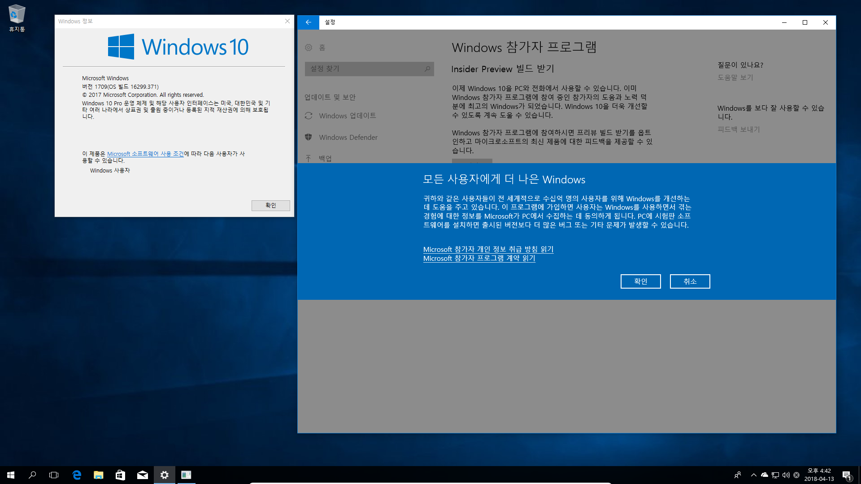Click the Home gear icon in Settings sidebar

tap(309, 48)
